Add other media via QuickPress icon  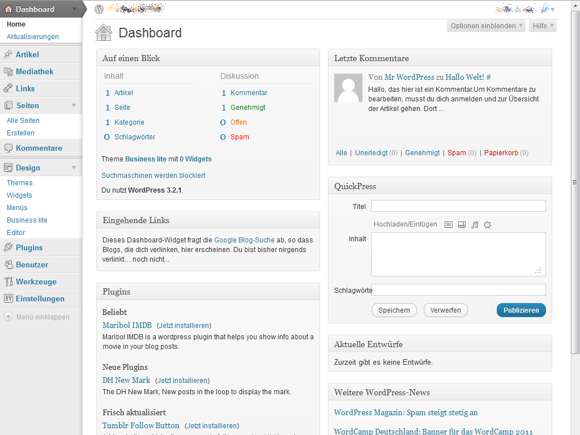(x=488, y=224)
